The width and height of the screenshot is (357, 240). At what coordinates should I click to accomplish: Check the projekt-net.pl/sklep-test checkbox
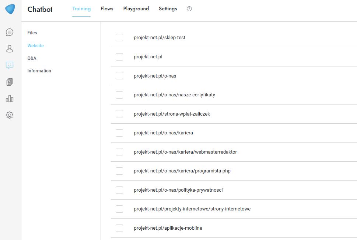(119, 38)
